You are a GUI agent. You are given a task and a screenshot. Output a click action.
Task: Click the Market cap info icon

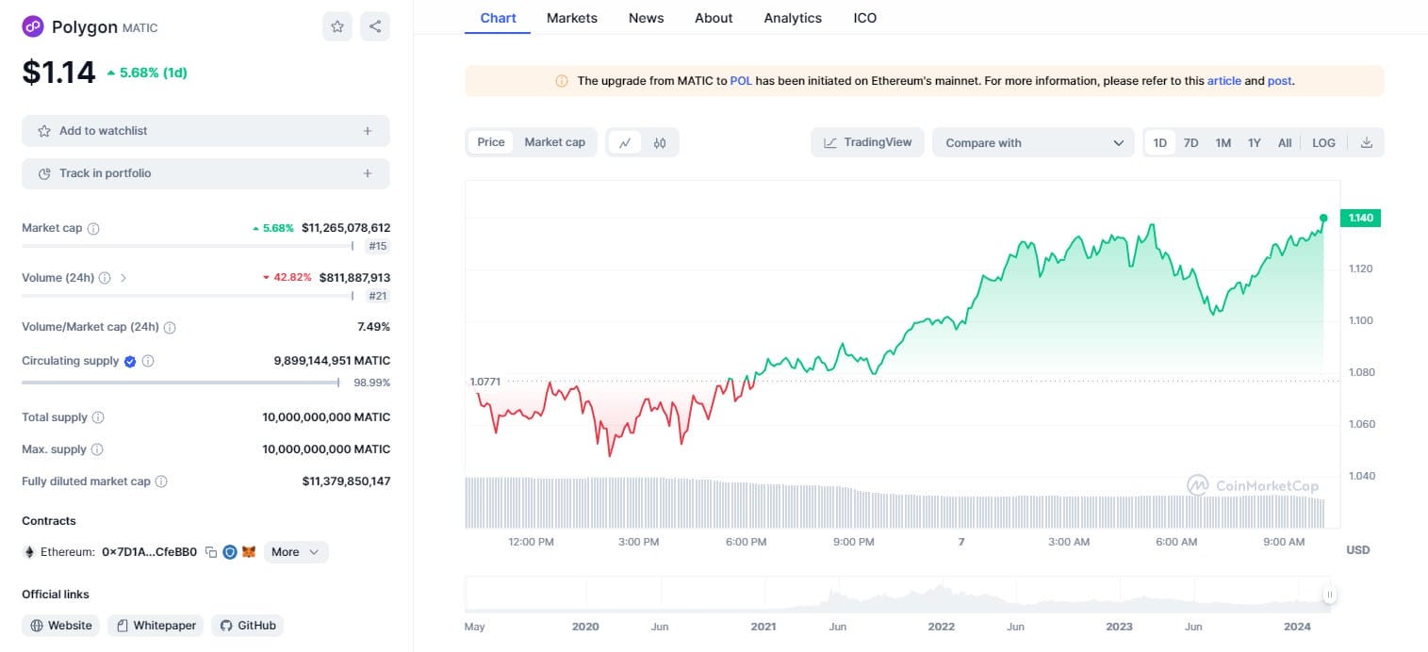(93, 228)
